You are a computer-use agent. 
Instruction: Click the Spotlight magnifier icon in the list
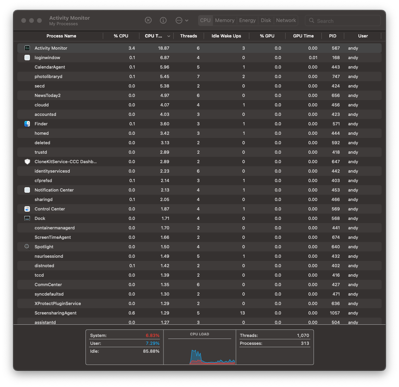27,247
